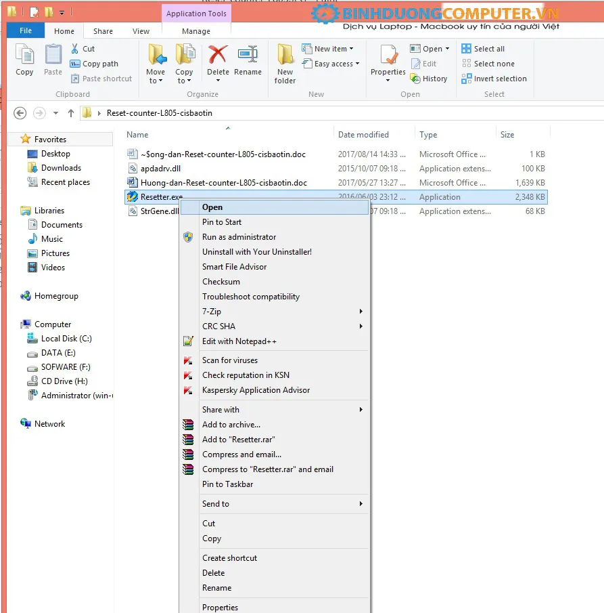Click Select none in the ribbon
Screen dimensions: 604x613
pyautogui.click(x=488, y=64)
